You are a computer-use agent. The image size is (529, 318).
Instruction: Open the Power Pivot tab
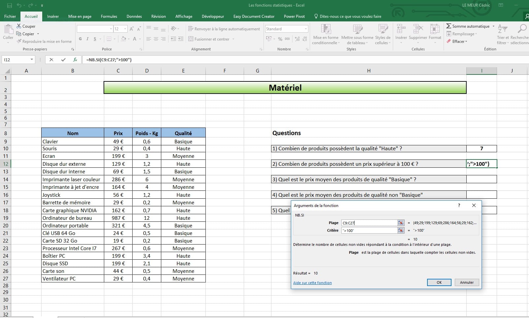click(x=294, y=16)
